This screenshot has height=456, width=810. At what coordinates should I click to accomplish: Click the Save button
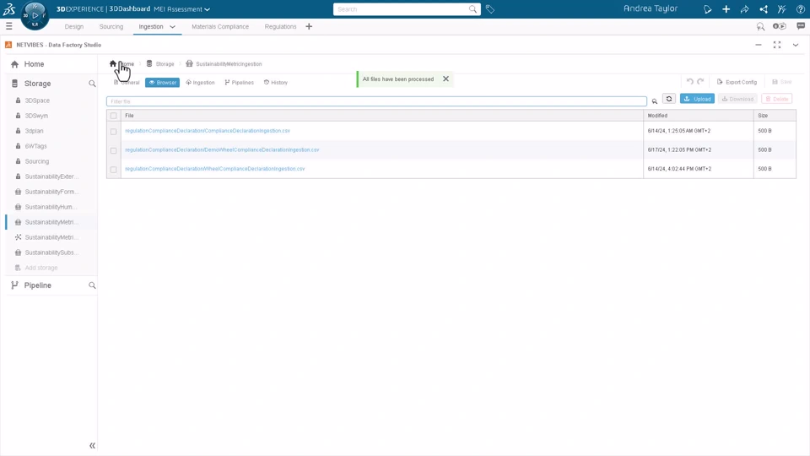coord(782,82)
